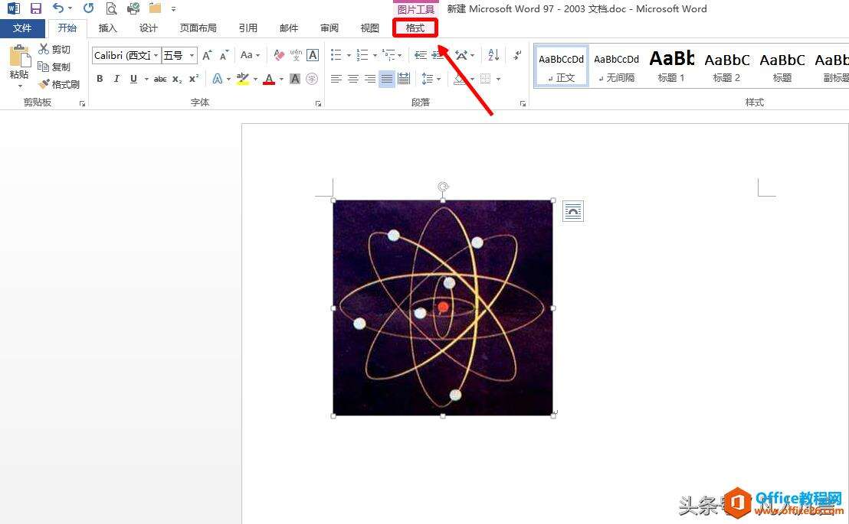Increase font size with the grow font icon

click(x=207, y=55)
